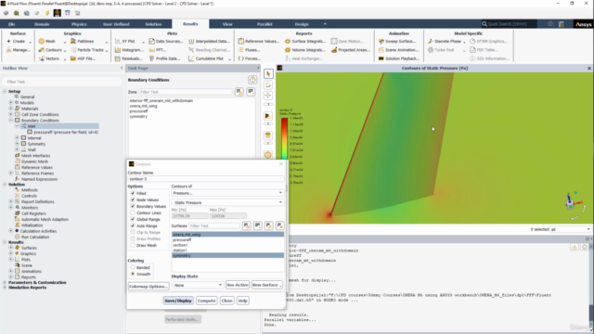This screenshot has height=334, width=594.
Task: Toggle the Boundary Values checkbox
Action: 133,206
